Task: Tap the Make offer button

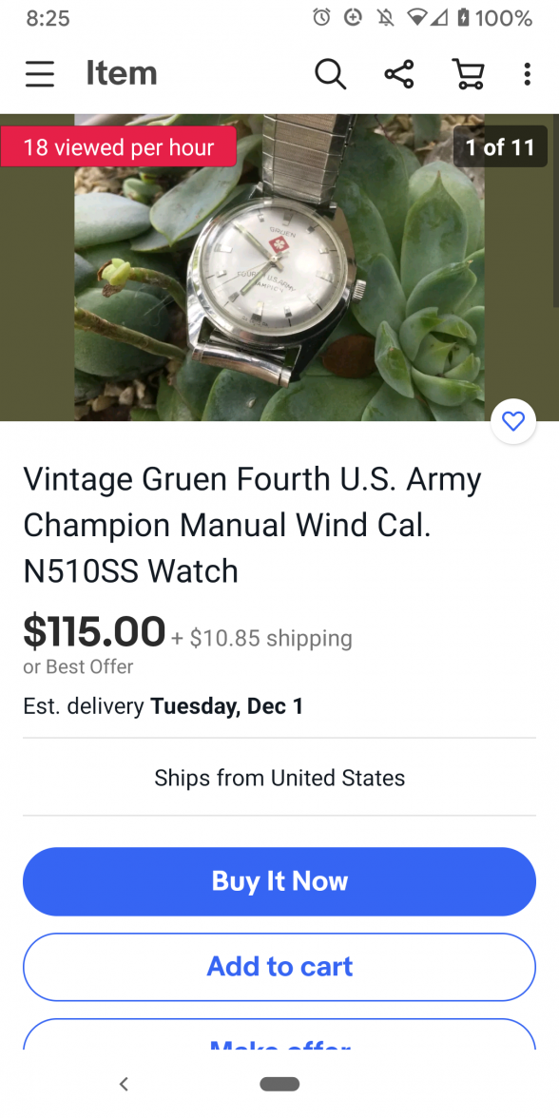Action: point(279,1035)
